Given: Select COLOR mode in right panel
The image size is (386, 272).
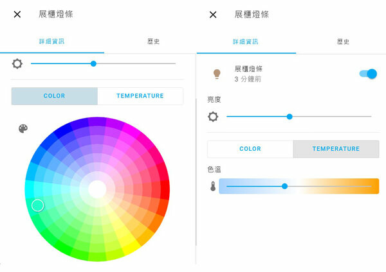Looking at the screenshot, I should [x=250, y=149].
